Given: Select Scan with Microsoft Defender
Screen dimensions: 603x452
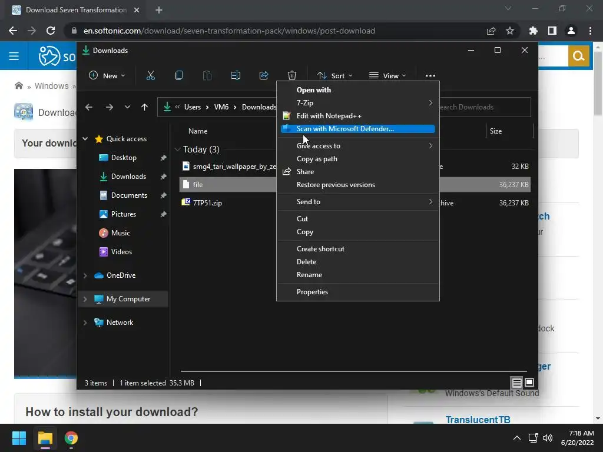Looking at the screenshot, I should point(358,129).
